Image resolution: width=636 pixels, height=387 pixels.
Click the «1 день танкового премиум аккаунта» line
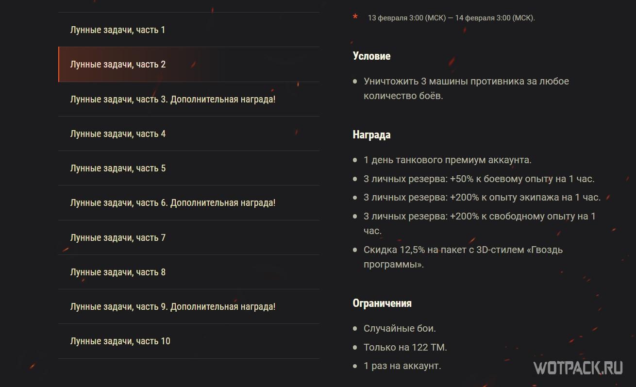pos(447,160)
